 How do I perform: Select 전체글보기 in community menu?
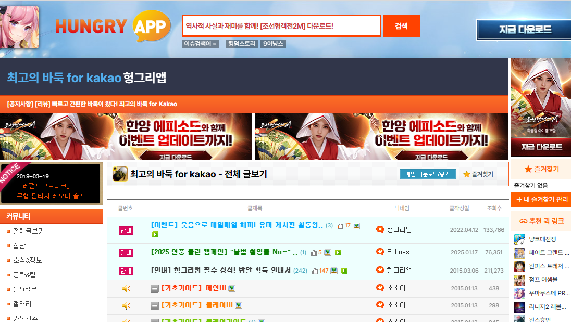[29, 231]
